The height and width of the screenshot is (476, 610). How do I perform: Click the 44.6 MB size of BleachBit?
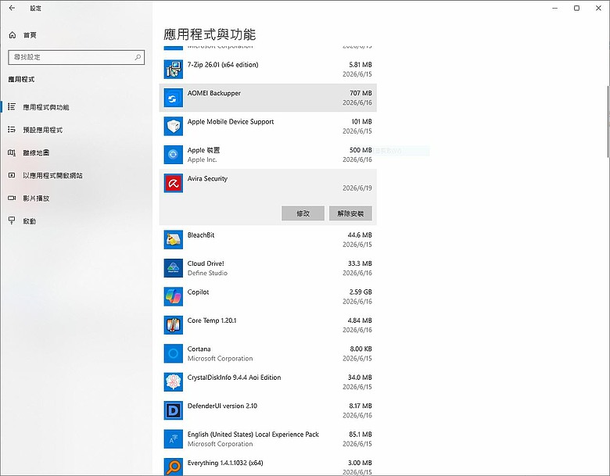click(x=360, y=235)
